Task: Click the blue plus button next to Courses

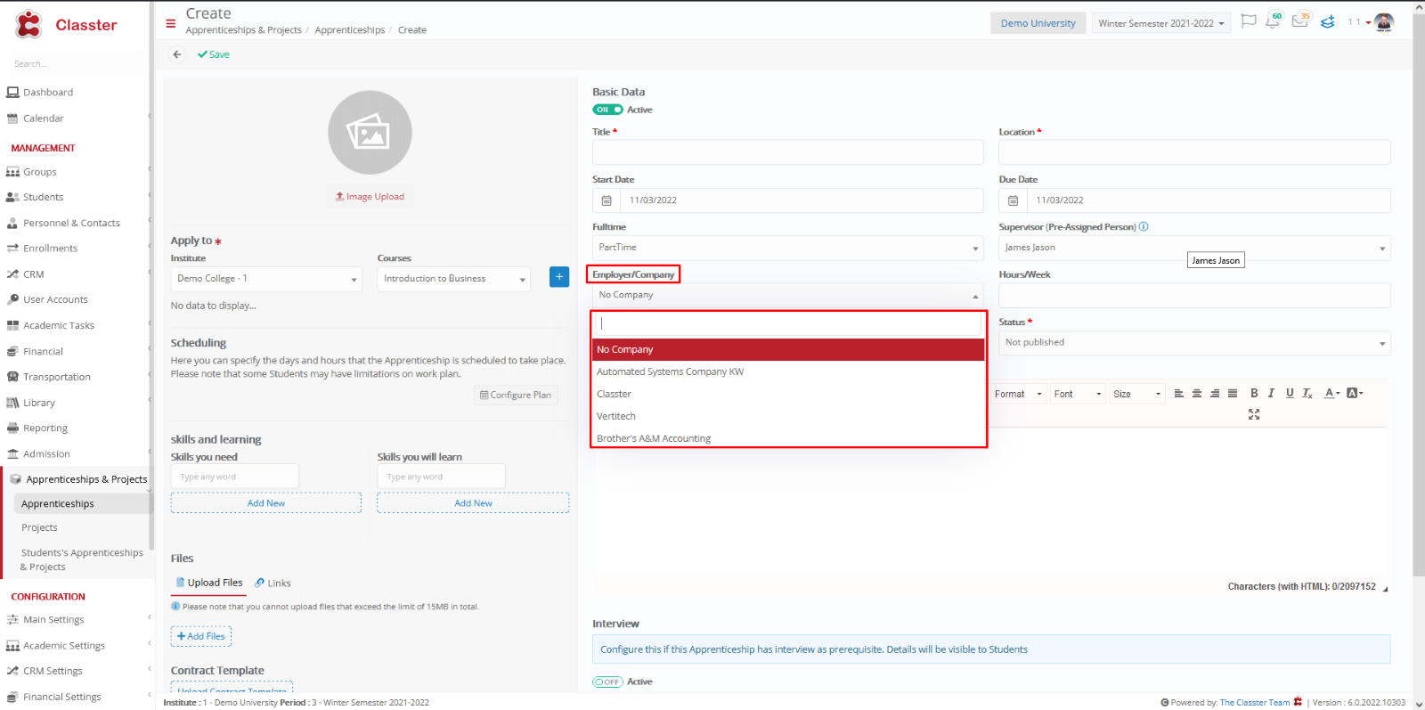Action: pos(559,277)
